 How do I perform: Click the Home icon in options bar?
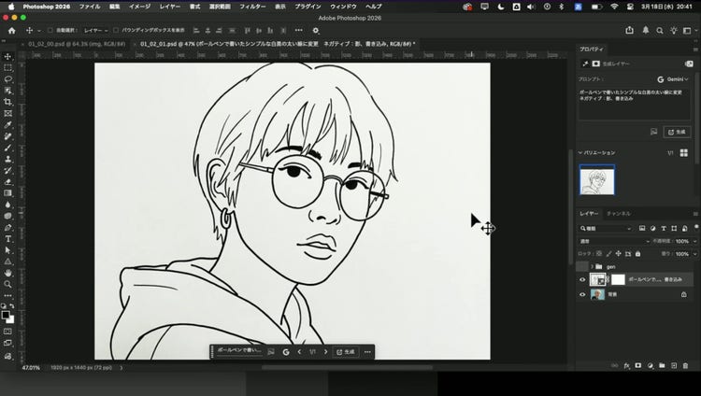tap(11, 30)
